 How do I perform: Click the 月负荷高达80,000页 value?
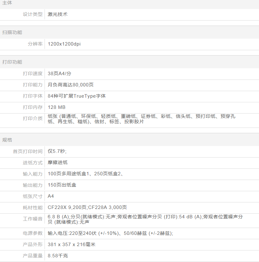71,85
